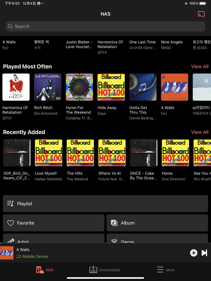Tap the Album icon
The height and width of the screenshot is (281, 211).
(x=114, y=223)
